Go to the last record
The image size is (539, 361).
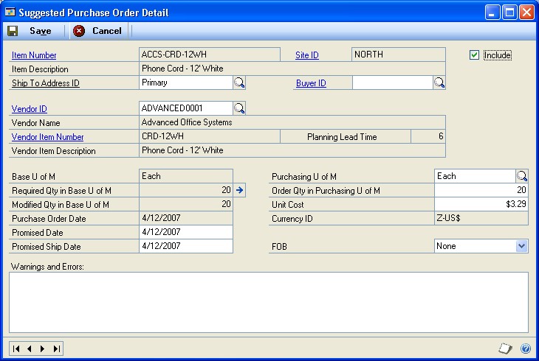click(56, 349)
